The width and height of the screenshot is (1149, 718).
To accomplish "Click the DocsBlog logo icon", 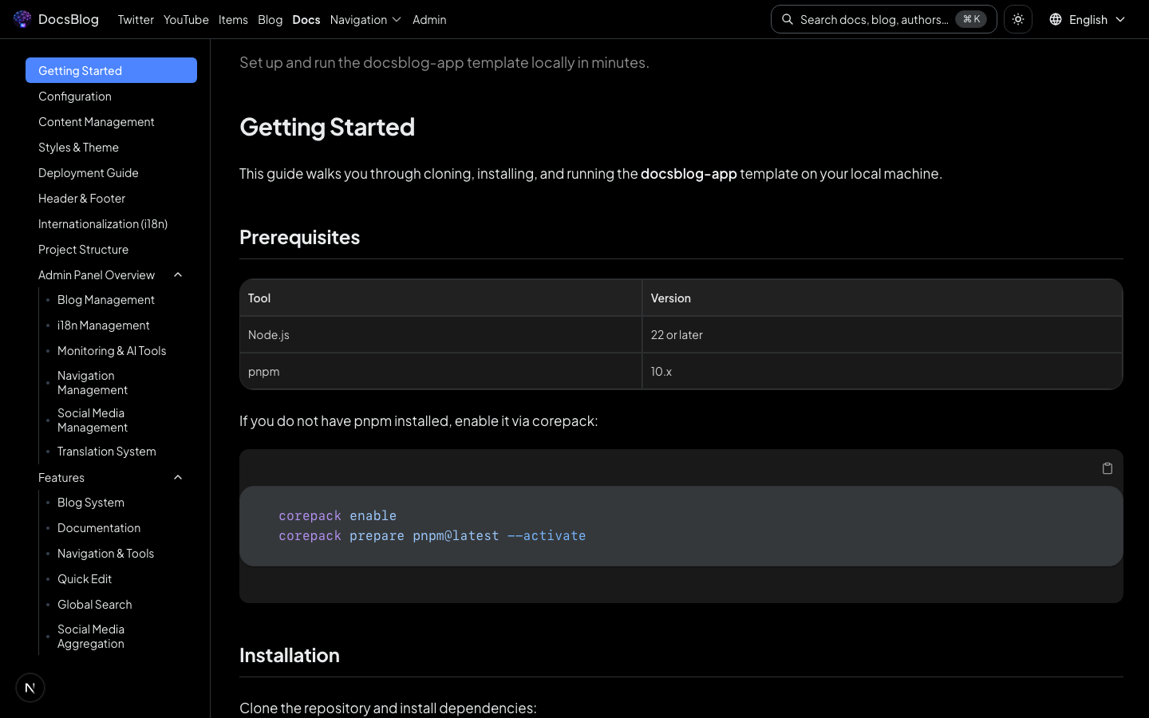I will (22, 19).
